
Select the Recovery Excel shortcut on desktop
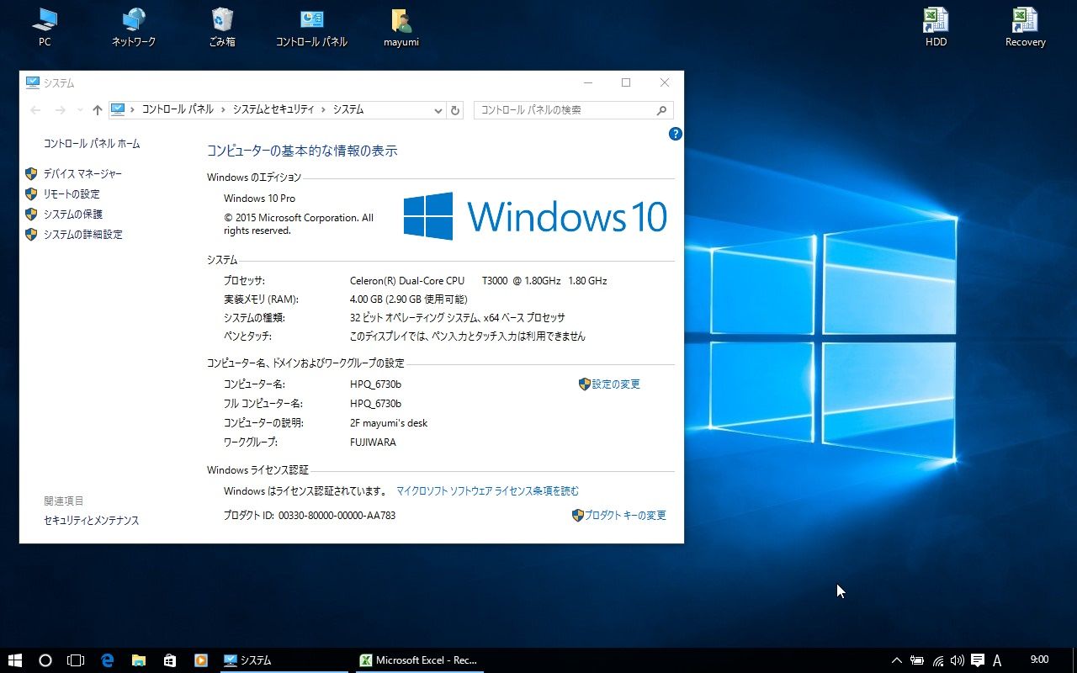1025,27
